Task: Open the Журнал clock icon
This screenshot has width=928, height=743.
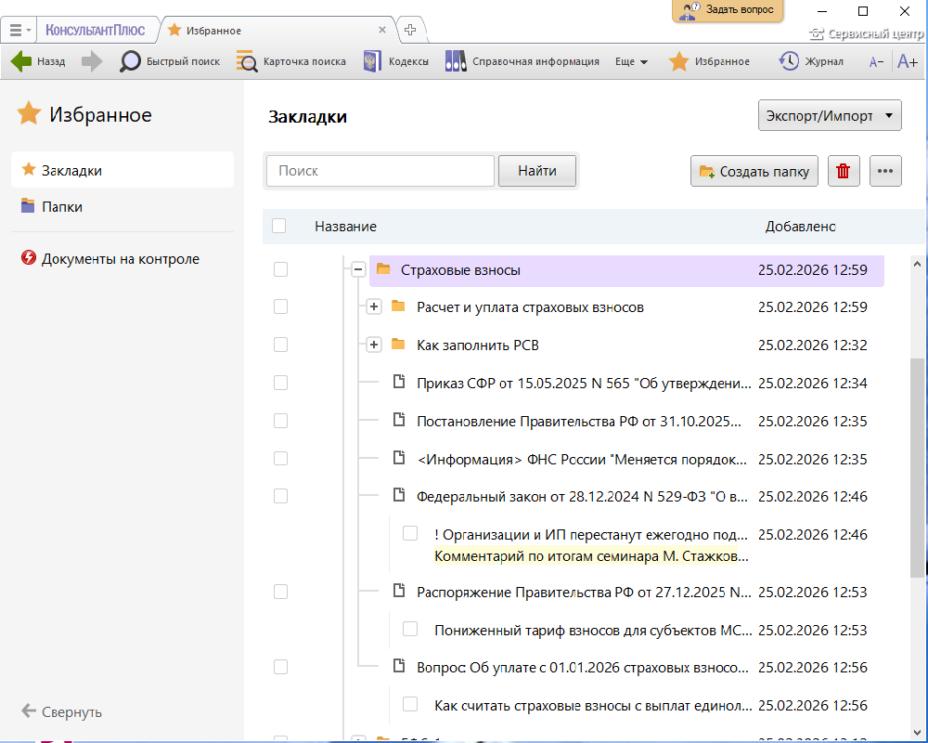Action: click(788, 61)
